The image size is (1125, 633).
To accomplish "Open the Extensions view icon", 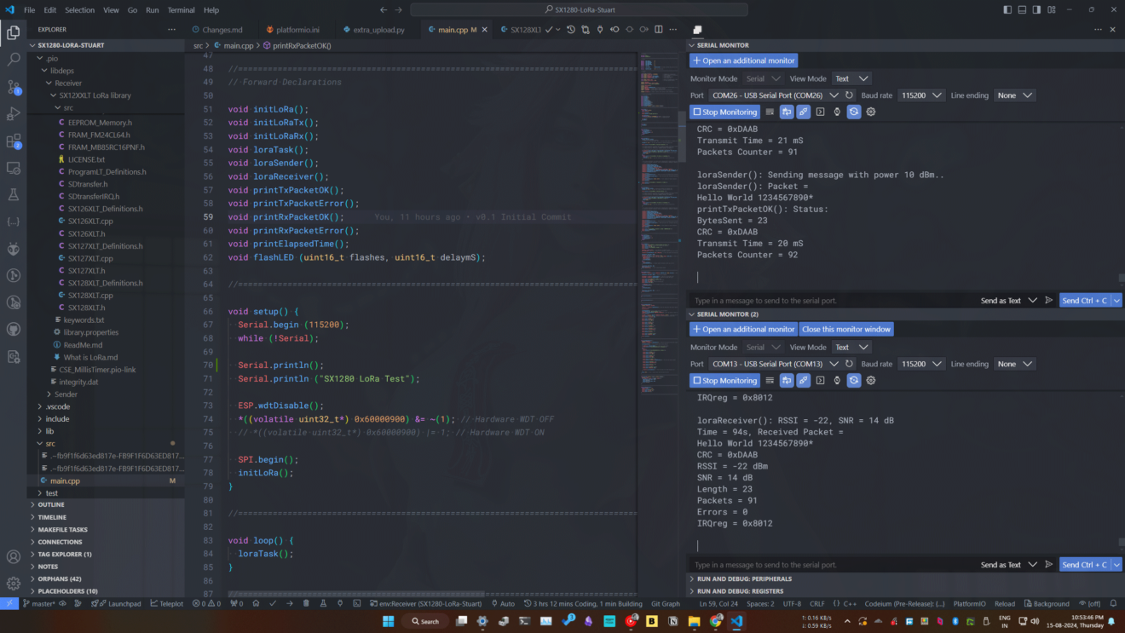I will pos(14,141).
